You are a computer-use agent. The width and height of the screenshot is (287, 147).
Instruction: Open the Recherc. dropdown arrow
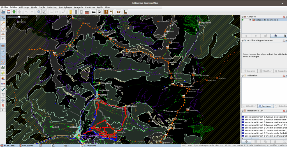272,106
